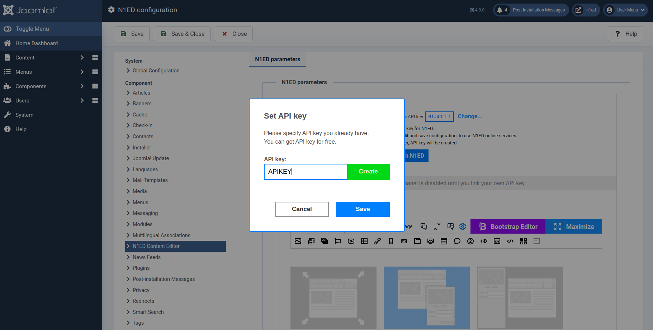Open the Bootstrap Editor button

click(508, 226)
